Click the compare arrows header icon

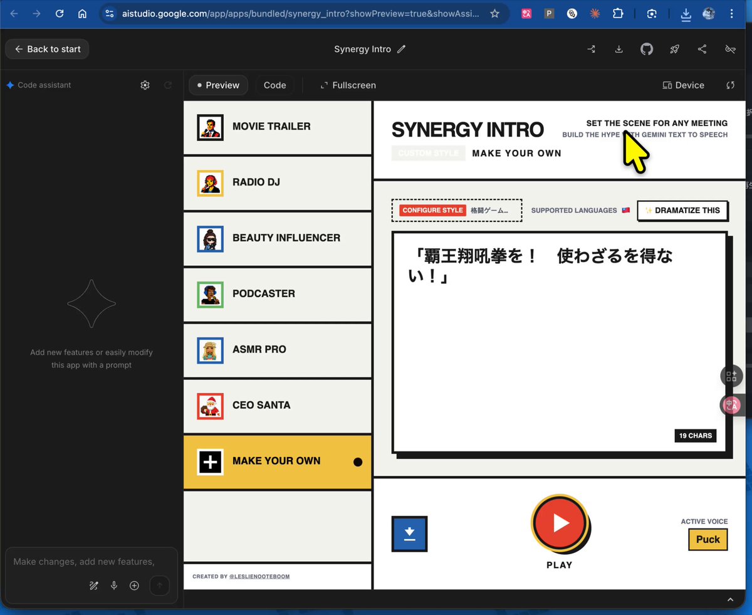coord(591,49)
